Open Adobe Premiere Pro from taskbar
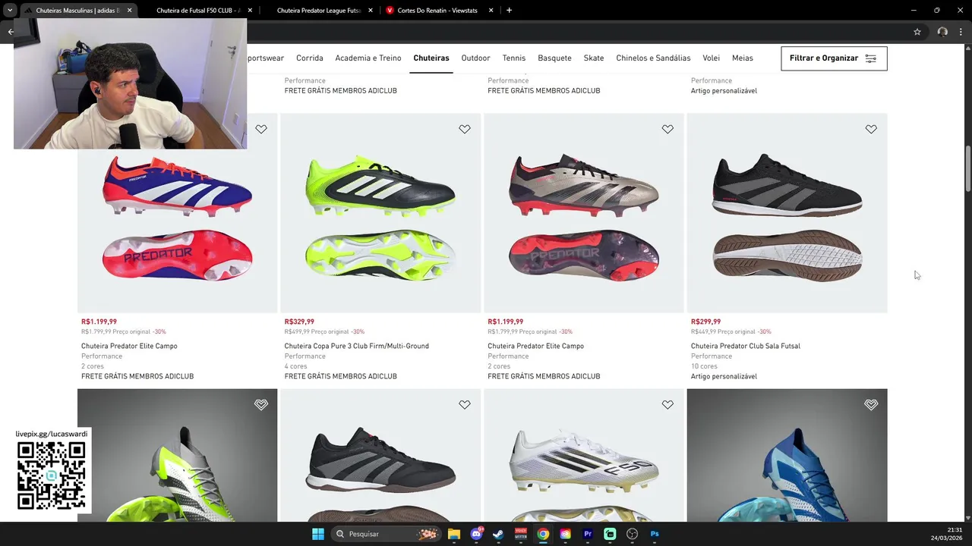 coord(588,534)
